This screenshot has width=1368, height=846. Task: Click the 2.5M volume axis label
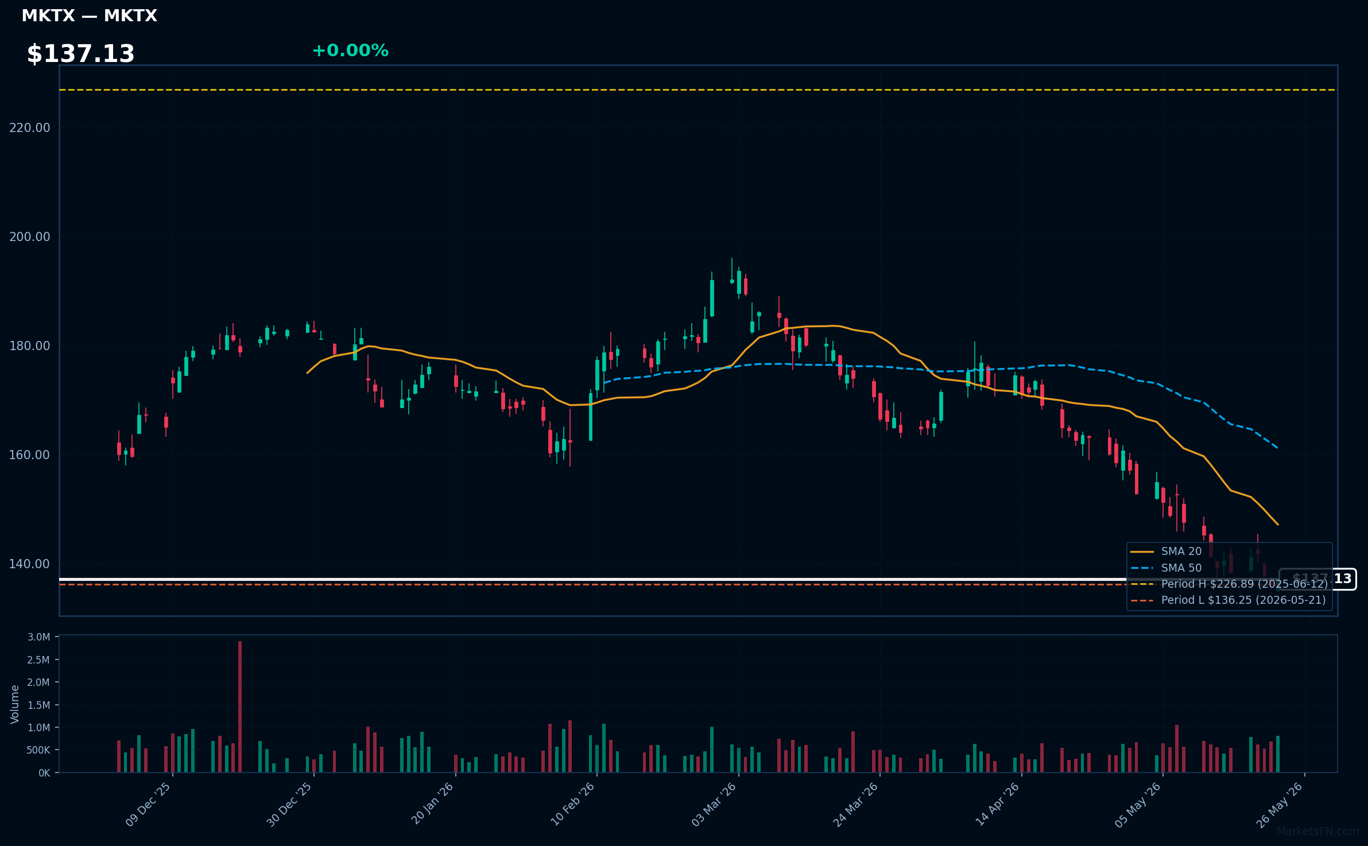click(39, 659)
